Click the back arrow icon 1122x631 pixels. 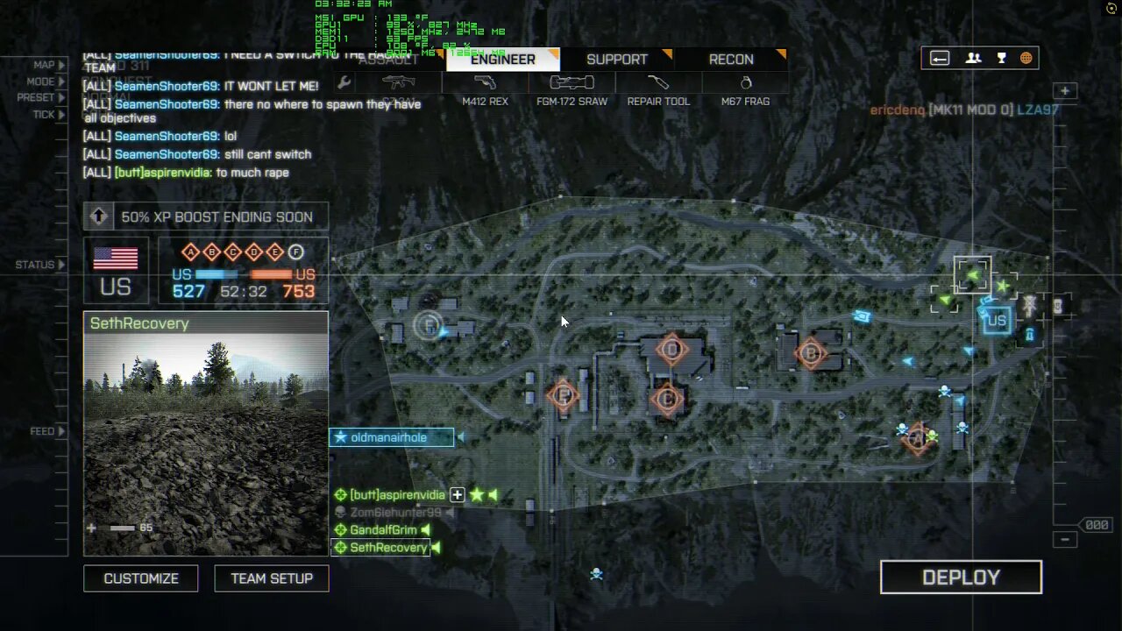[x=940, y=59]
